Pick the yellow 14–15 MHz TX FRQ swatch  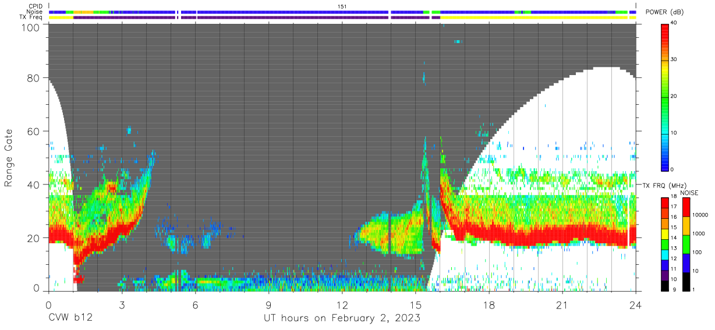point(664,233)
